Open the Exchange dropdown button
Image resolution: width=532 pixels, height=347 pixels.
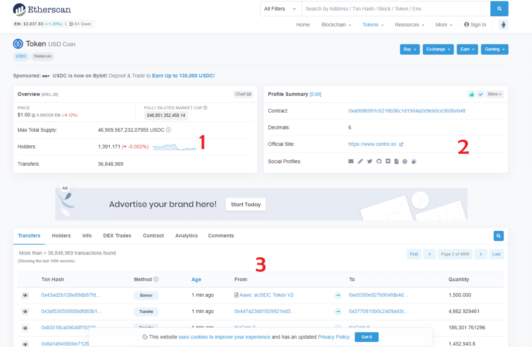tap(438, 49)
